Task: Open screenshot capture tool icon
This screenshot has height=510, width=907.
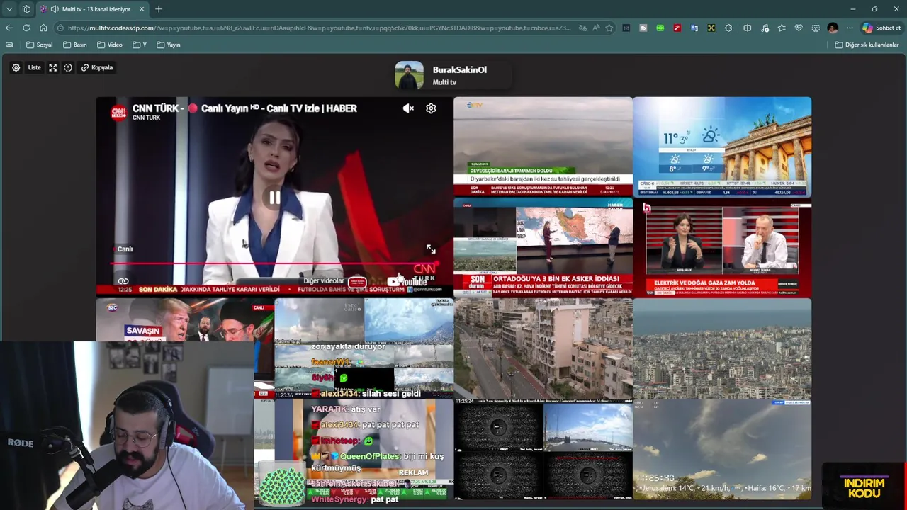Action: [816, 28]
